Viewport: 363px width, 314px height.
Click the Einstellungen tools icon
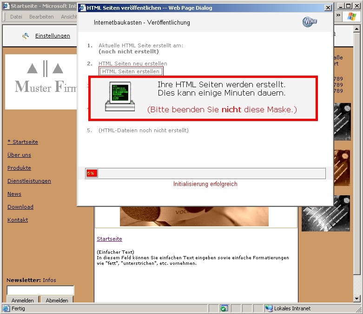point(26,36)
